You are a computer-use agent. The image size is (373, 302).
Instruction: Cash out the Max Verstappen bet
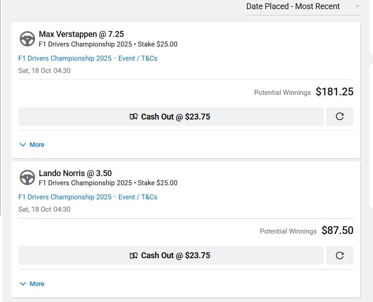[x=171, y=117]
